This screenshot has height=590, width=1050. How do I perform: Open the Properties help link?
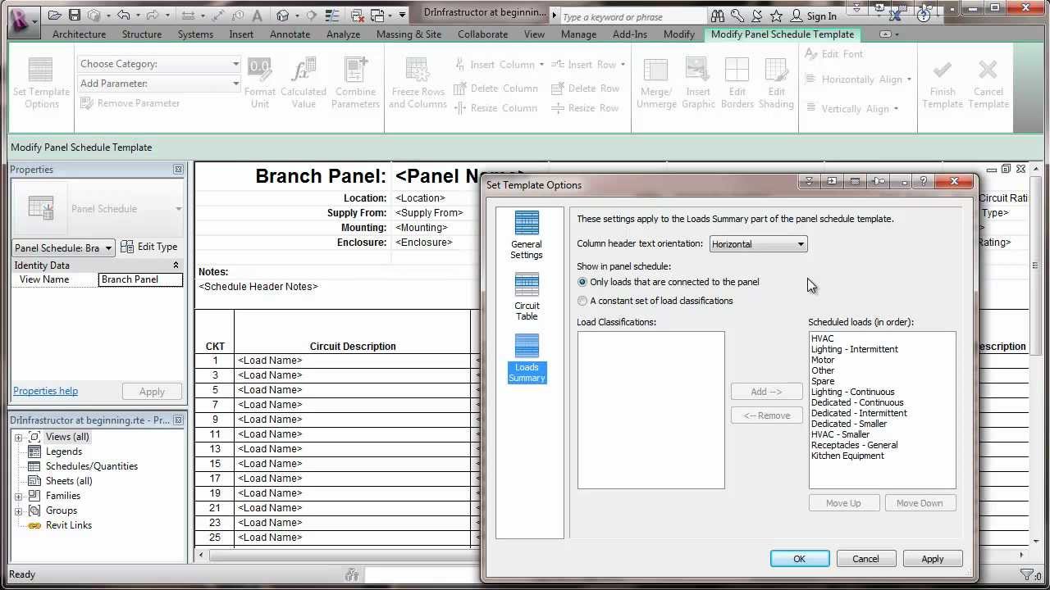point(45,391)
